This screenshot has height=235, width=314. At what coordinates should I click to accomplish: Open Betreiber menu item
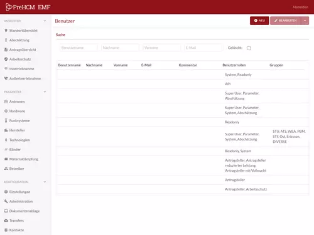16,169
